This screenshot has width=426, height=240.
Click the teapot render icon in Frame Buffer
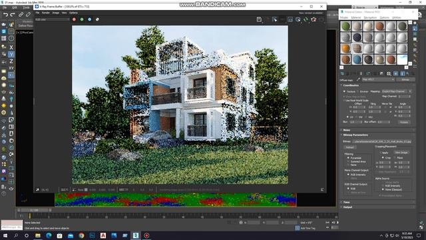[x=314, y=19]
